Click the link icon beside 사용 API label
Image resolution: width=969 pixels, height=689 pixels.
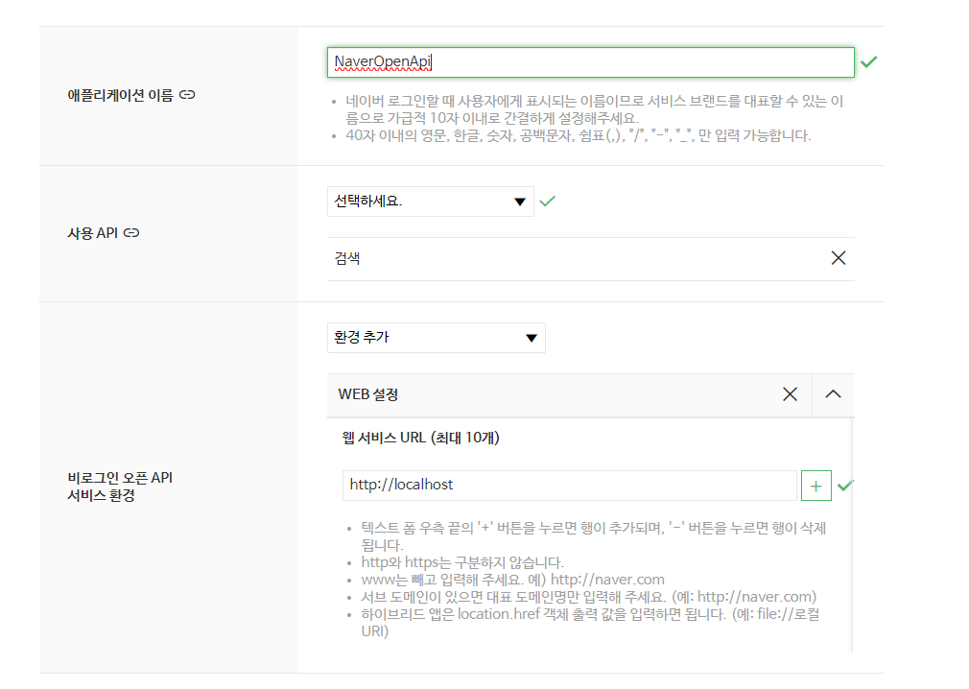[130, 232]
